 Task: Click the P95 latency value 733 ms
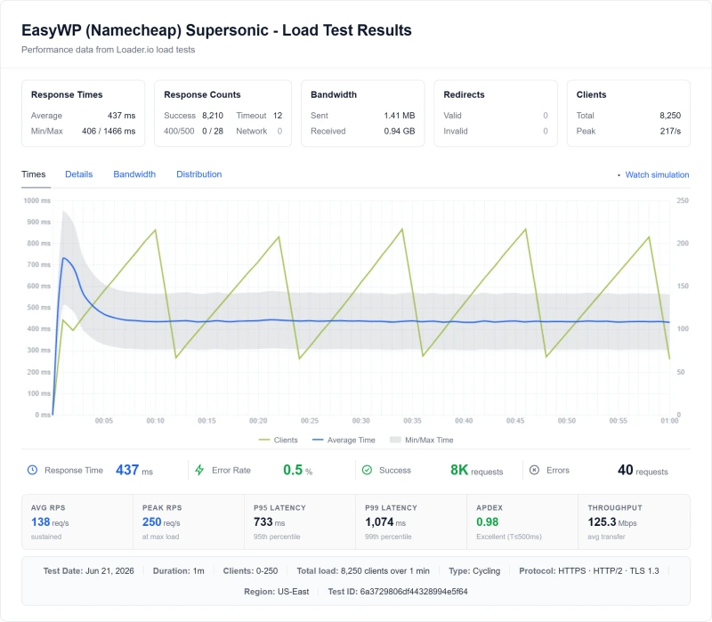(x=270, y=522)
